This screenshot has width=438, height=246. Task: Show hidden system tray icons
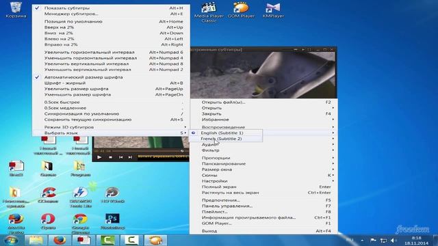pyautogui.click(x=362, y=240)
